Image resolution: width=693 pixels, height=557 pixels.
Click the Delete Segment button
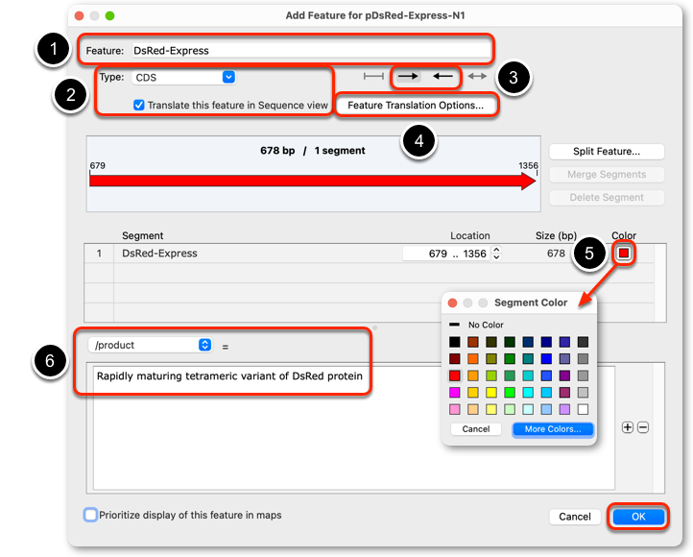click(607, 198)
